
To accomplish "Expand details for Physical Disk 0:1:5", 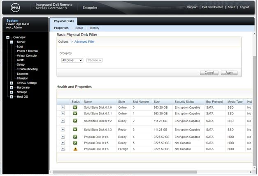I will [x=63, y=143].
